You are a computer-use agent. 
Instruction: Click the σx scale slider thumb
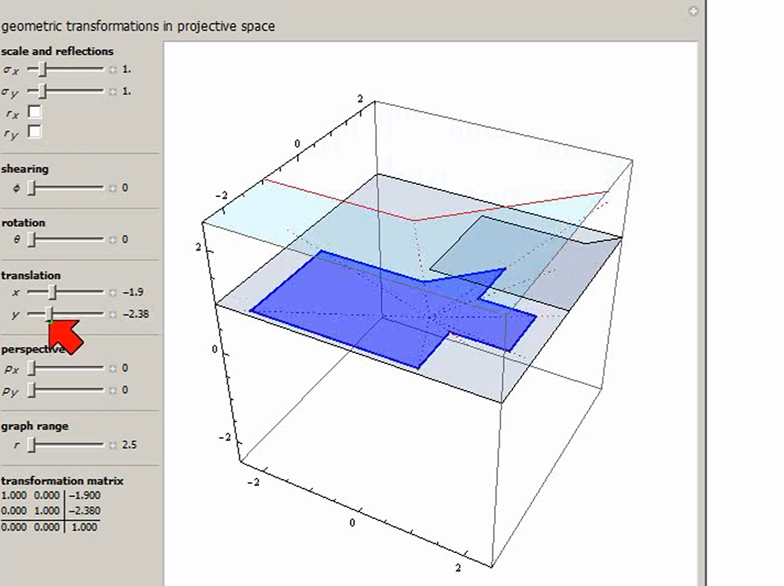click(x=42, y=69)
